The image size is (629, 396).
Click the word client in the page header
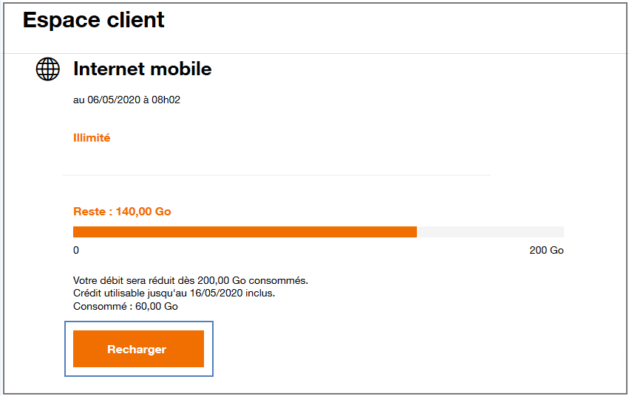click(135, 20)
